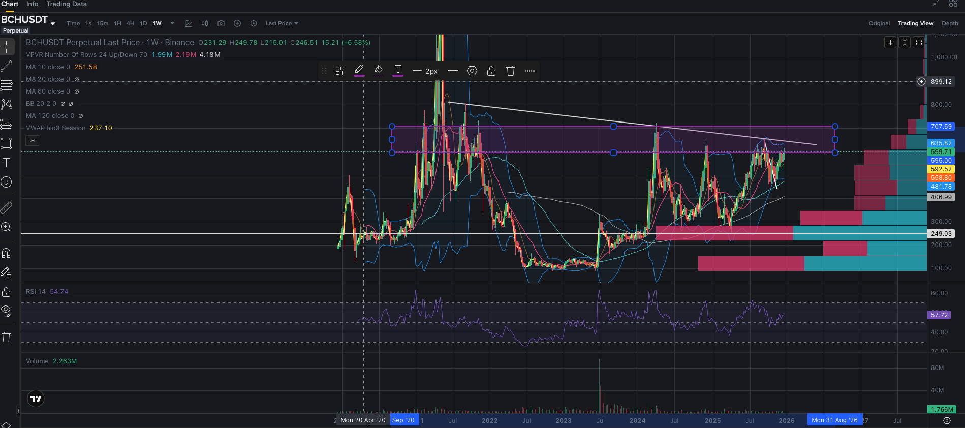The height and width of the screenshot is (428, 965).
Task: Select the 1s interval
Action: click(88, 23)
